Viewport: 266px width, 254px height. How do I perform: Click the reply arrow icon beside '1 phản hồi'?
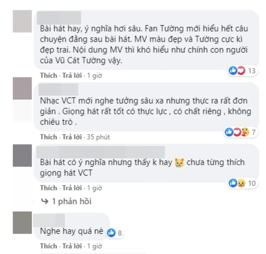pyautogui.click(x=45, y=201)
